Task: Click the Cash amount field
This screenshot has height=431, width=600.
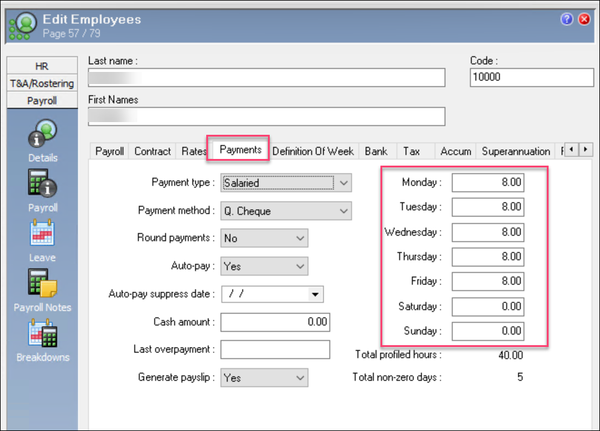Action: tap(275, 322)
